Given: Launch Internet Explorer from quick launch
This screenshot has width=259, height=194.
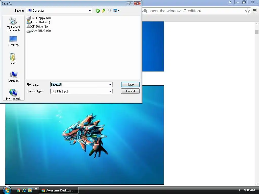Looking at the screenshot, I should pos(24,190).
